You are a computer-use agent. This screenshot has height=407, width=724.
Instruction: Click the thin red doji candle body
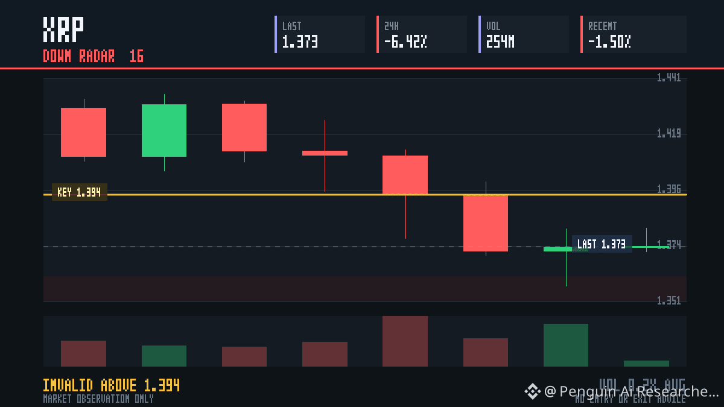(325, 153)
